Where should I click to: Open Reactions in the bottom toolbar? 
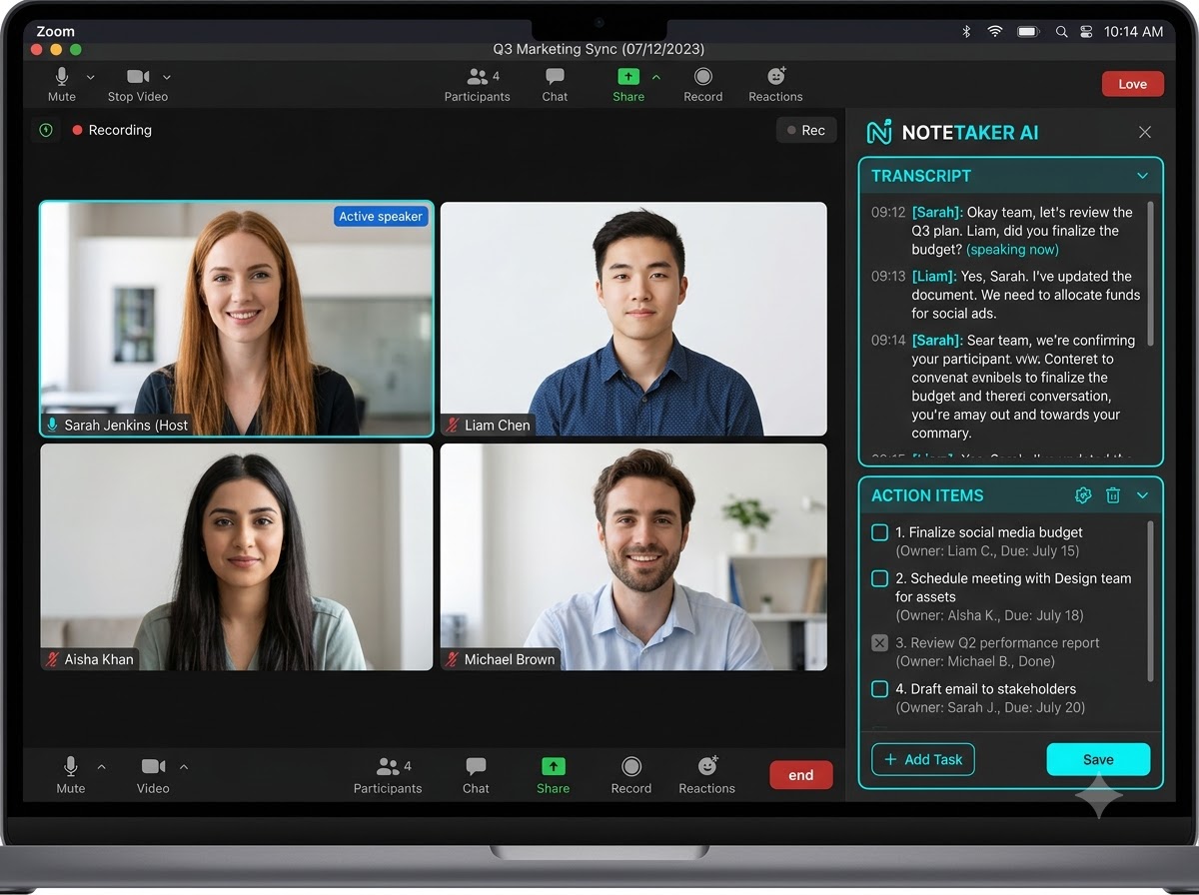[x=706, y=776]
